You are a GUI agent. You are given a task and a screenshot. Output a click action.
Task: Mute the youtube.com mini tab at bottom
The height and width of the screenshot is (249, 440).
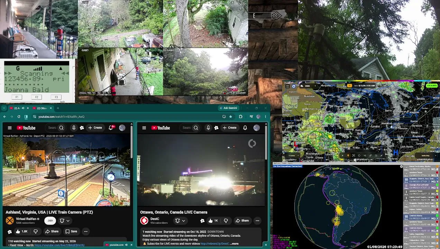126,245
